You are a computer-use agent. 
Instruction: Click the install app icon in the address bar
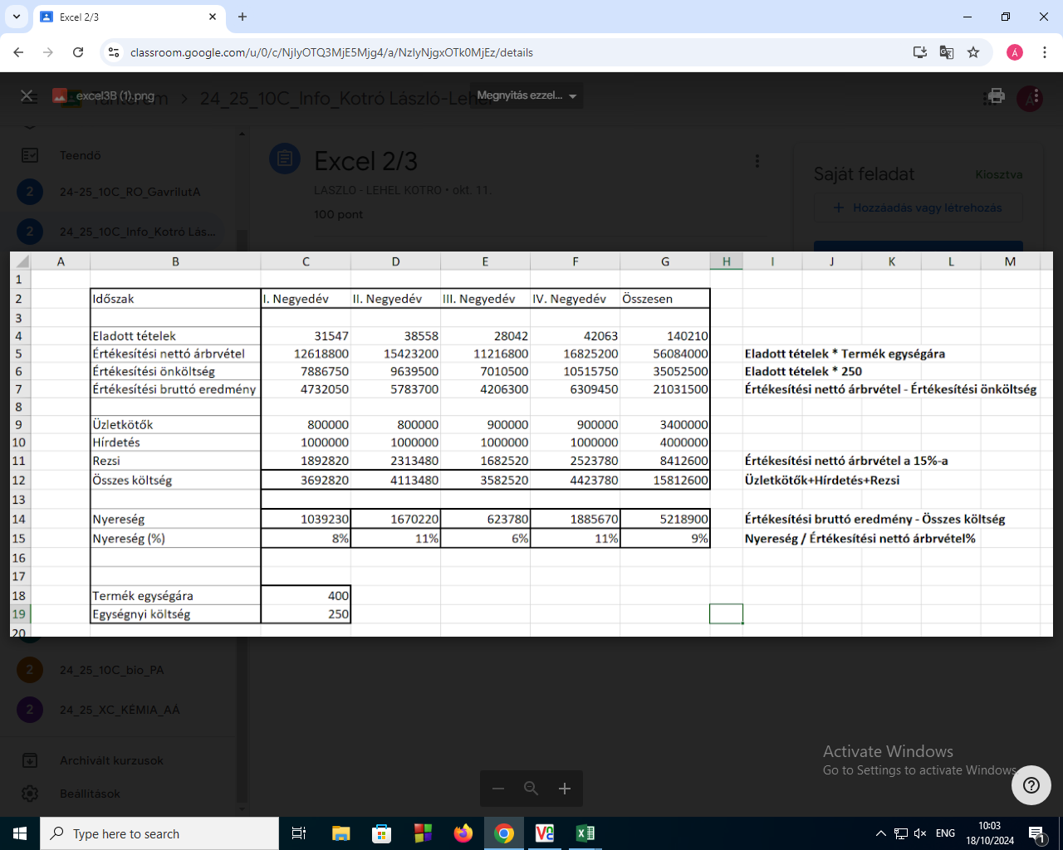pos(920,52)
